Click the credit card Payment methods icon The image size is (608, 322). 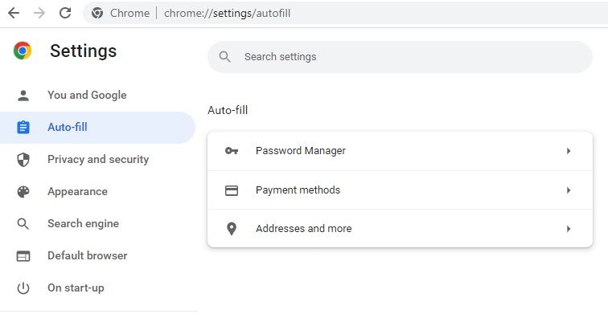click(232, 190)
